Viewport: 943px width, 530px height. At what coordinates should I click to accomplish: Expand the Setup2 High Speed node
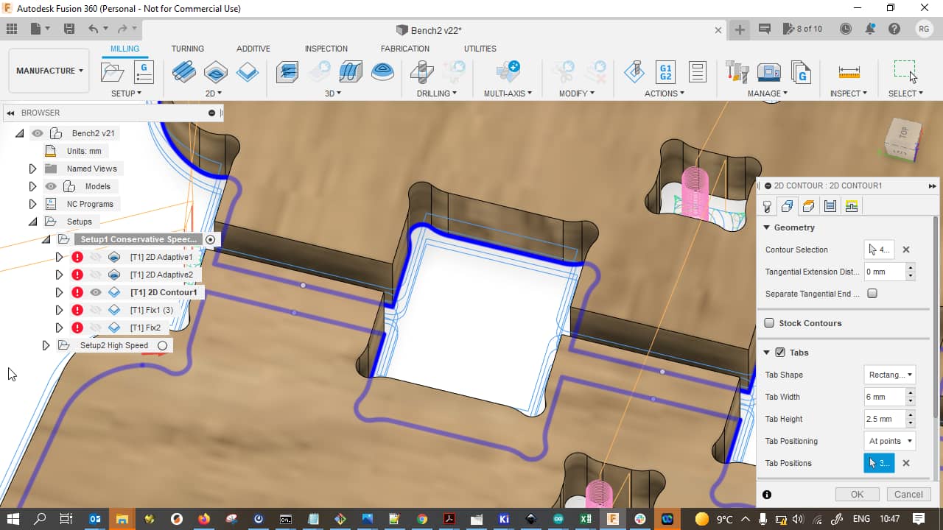pyautogui.click(x=46, y=345)
